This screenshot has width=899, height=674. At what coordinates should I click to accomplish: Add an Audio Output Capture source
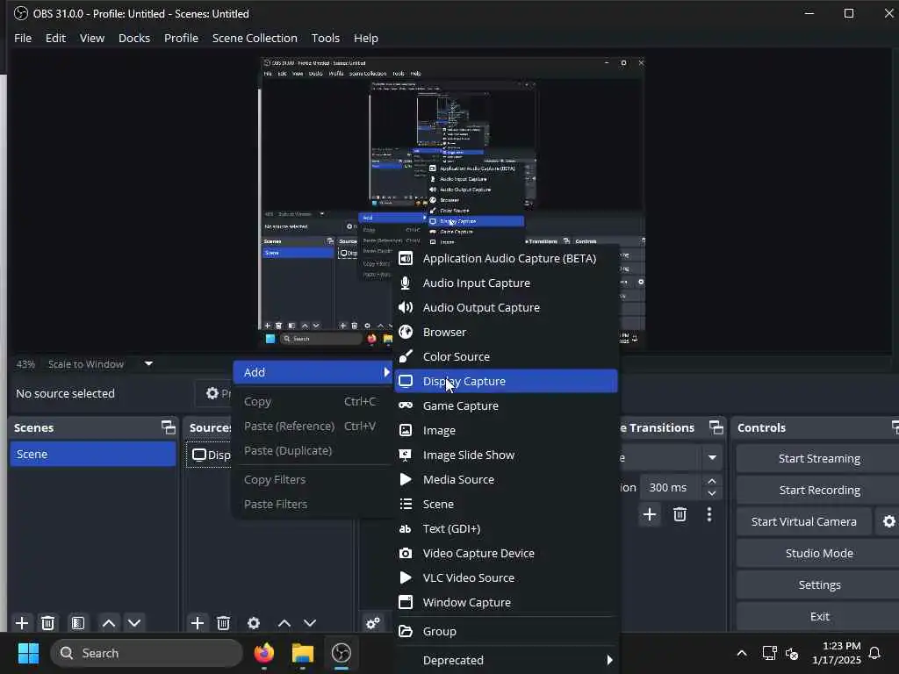(x=506, y=308)
